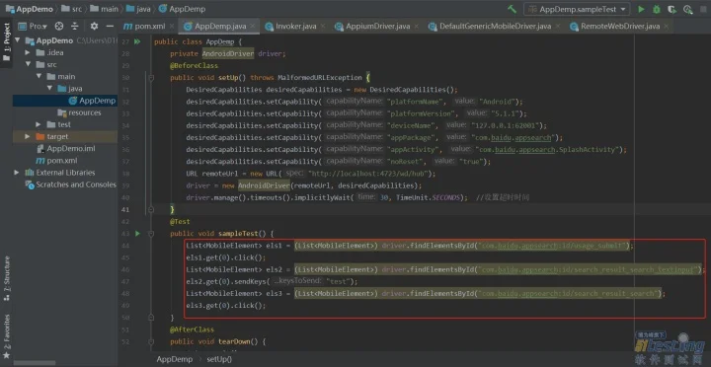Collapse the main folder arrow
Screen dimensions: 711x367
click(39, 77)
